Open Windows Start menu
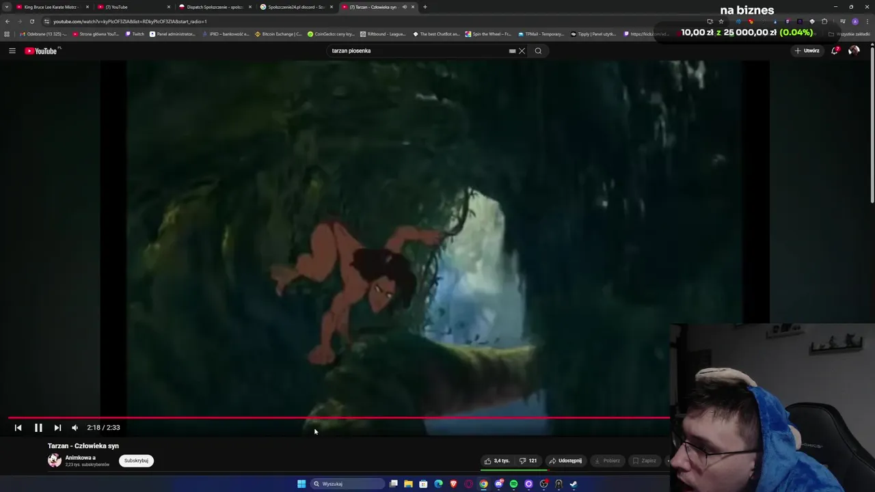This screenshot has width=875, height=492. 301,484
